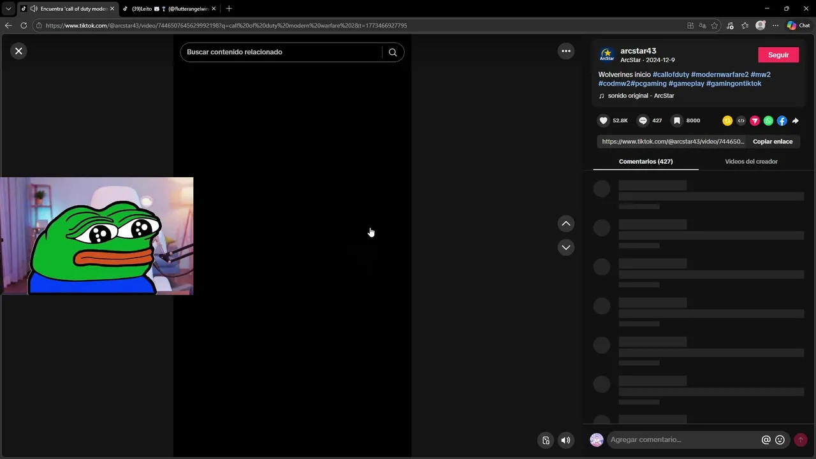This screenshot has width=816, height=459.
Task: Post comment with the red arrow button
Action: click(x=800, y=440)
